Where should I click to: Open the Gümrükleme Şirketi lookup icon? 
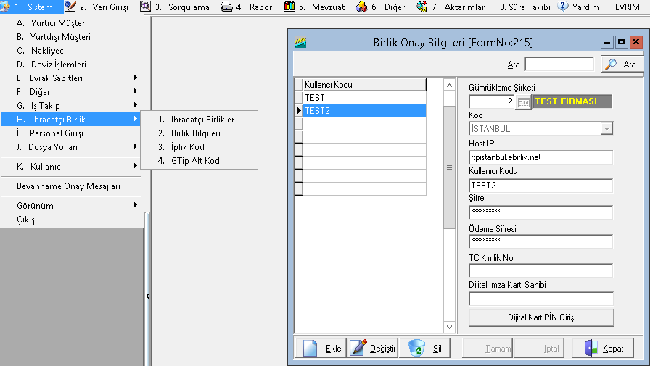[524, 102]
